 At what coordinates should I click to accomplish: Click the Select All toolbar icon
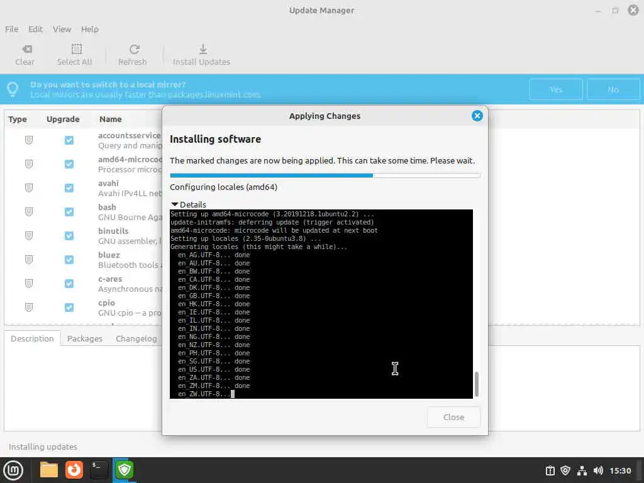76,49
